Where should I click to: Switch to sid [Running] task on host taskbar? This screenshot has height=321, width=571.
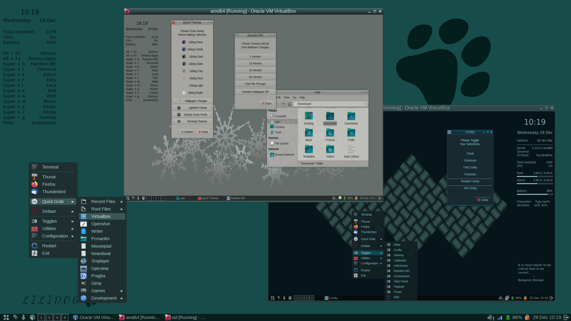(185, 317)
